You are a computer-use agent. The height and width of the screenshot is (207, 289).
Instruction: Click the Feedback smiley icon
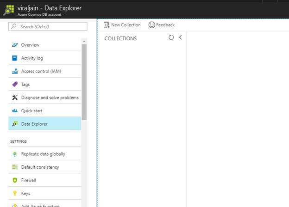152,25
